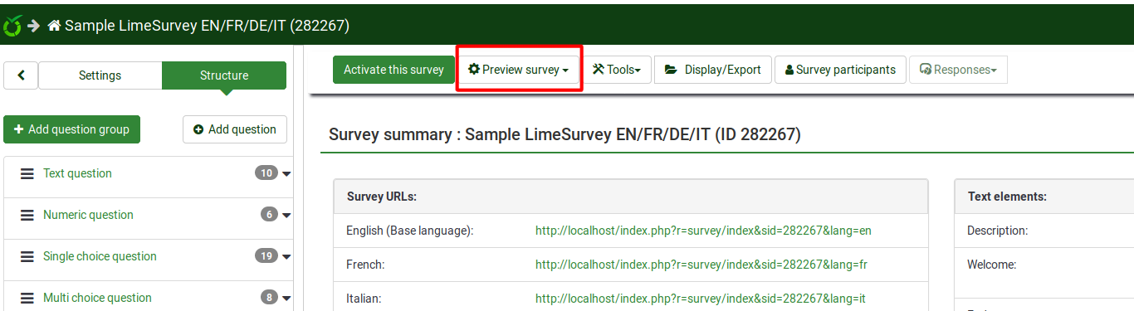Viewport: 1134px width, 311px height.
Task: Expand the Numeric question group arrow
Action: tap(286, 216)
